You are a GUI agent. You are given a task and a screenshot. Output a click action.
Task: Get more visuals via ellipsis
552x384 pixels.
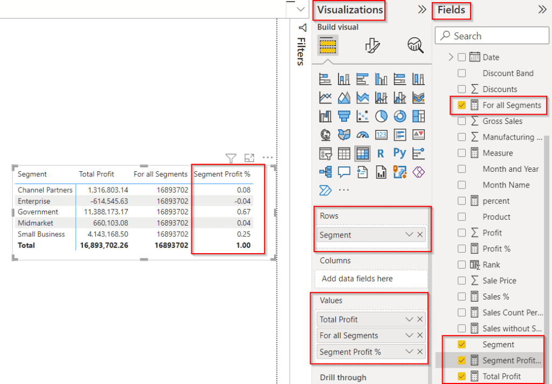[343, 190]
